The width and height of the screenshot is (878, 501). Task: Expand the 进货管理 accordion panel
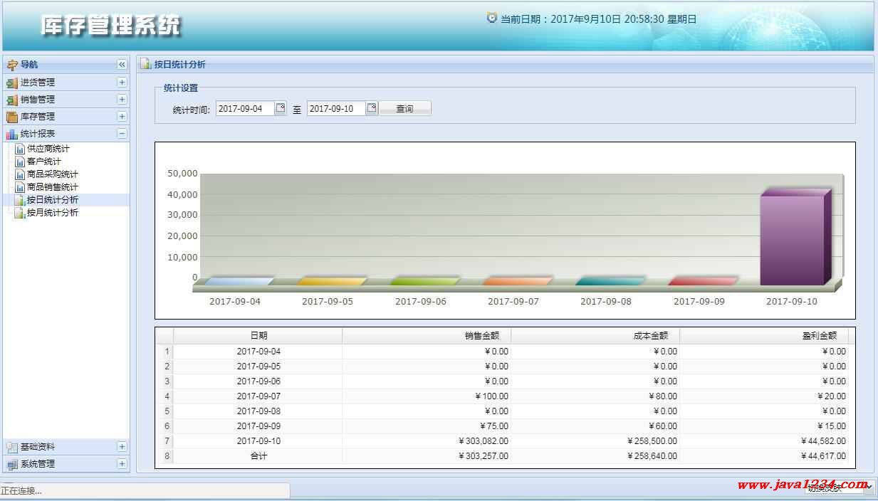pyautogui.click(x=122, y=83)
